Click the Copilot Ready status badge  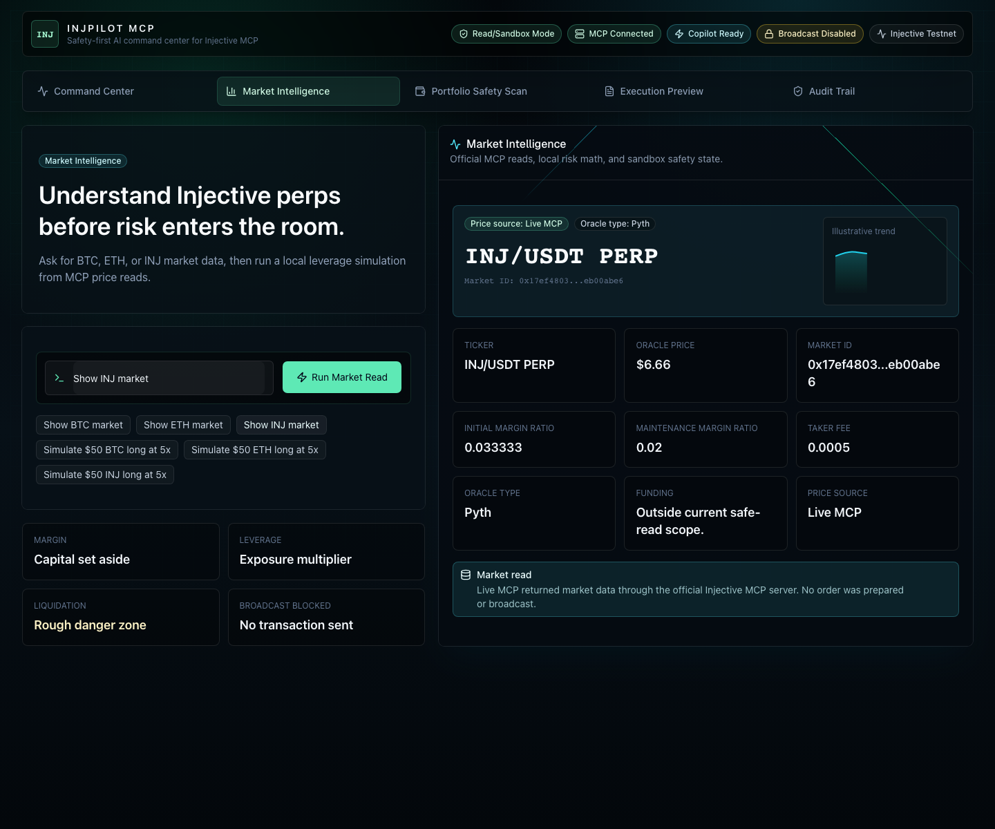pyautogui.click(x=709, y=34)
